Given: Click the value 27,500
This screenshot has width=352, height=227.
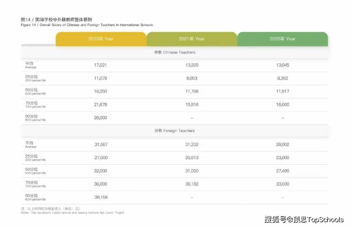Looking at the screenshot, I should coord(101,158).
